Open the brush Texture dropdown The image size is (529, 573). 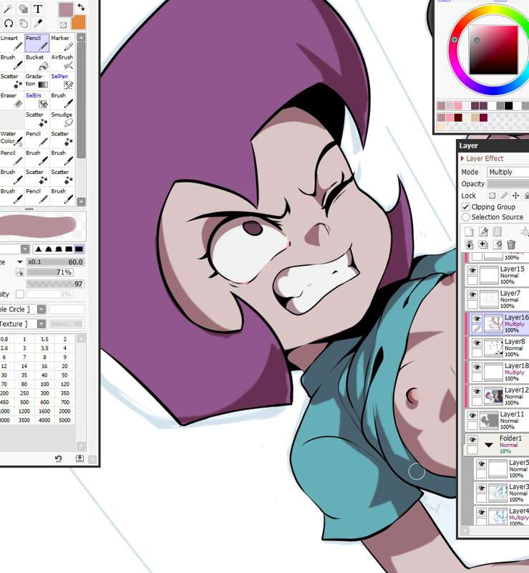[x=42, y=324]
